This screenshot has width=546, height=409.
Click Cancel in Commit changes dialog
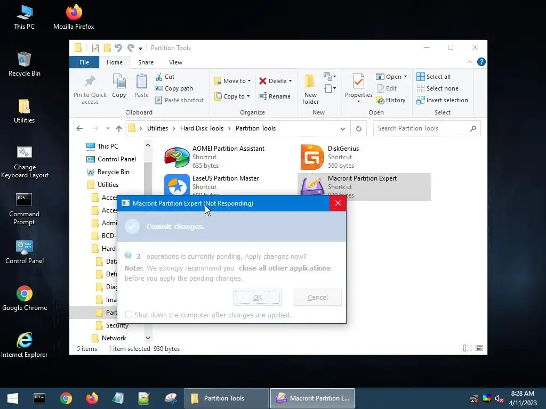tap(318, 297)
